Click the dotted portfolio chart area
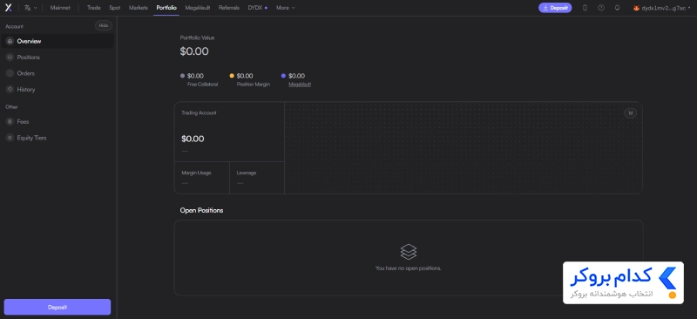Viewport: 697px width, 319px height. (x=464, y=148)
